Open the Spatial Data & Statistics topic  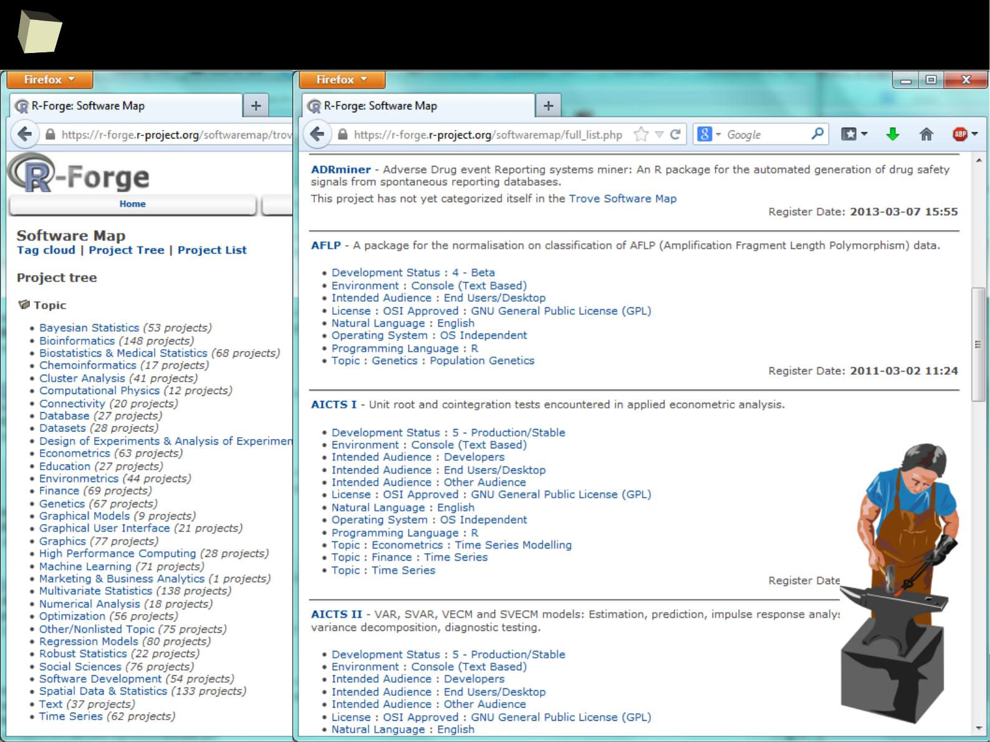point(103,691)
